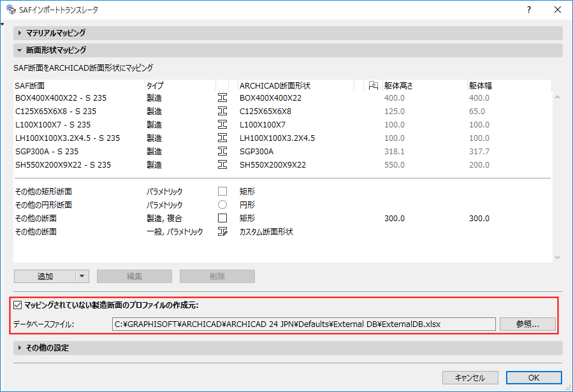Click the その他の矩形断面 entry
Screen dimensions: 573x392
43,191
